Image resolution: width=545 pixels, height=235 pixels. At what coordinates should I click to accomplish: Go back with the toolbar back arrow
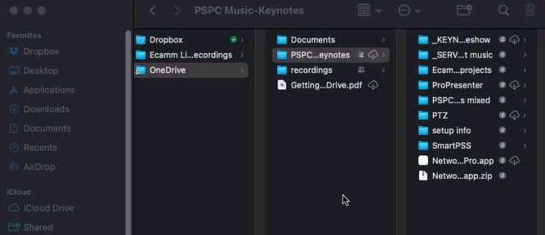click(152, 10)
